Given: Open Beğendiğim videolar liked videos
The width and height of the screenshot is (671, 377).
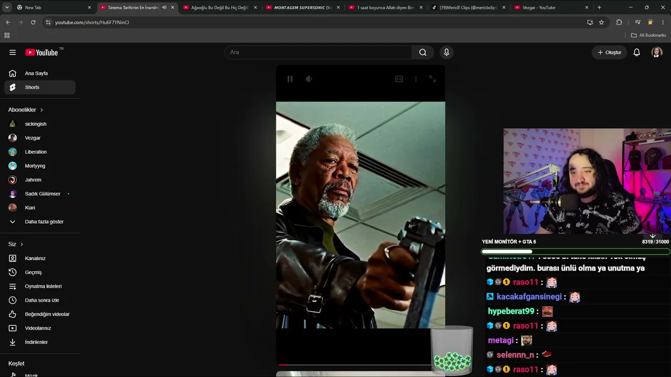Looking at the screenshot, I should (x=40, y=314).
